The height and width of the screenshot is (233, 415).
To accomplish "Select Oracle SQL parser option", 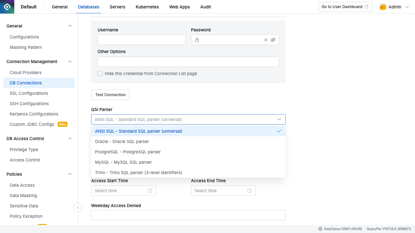I will tap(122, 141).
